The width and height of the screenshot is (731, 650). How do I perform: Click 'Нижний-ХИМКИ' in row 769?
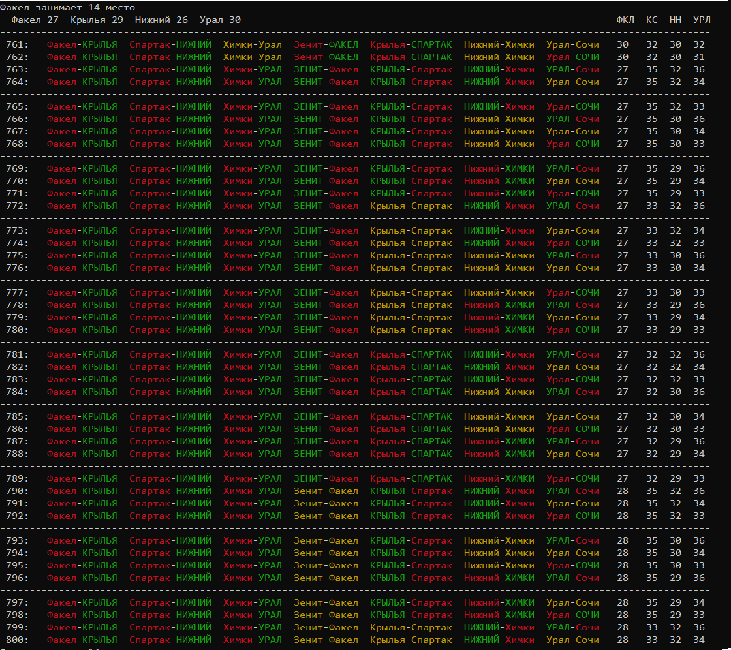click(499, 169)
